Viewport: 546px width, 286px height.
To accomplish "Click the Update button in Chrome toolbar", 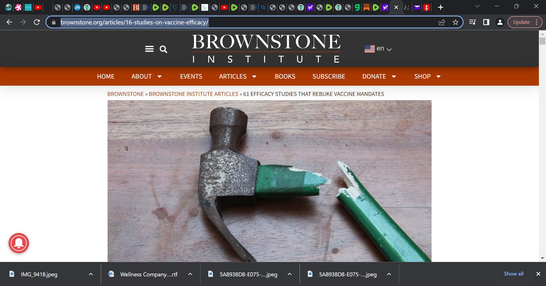I will 521,22.
